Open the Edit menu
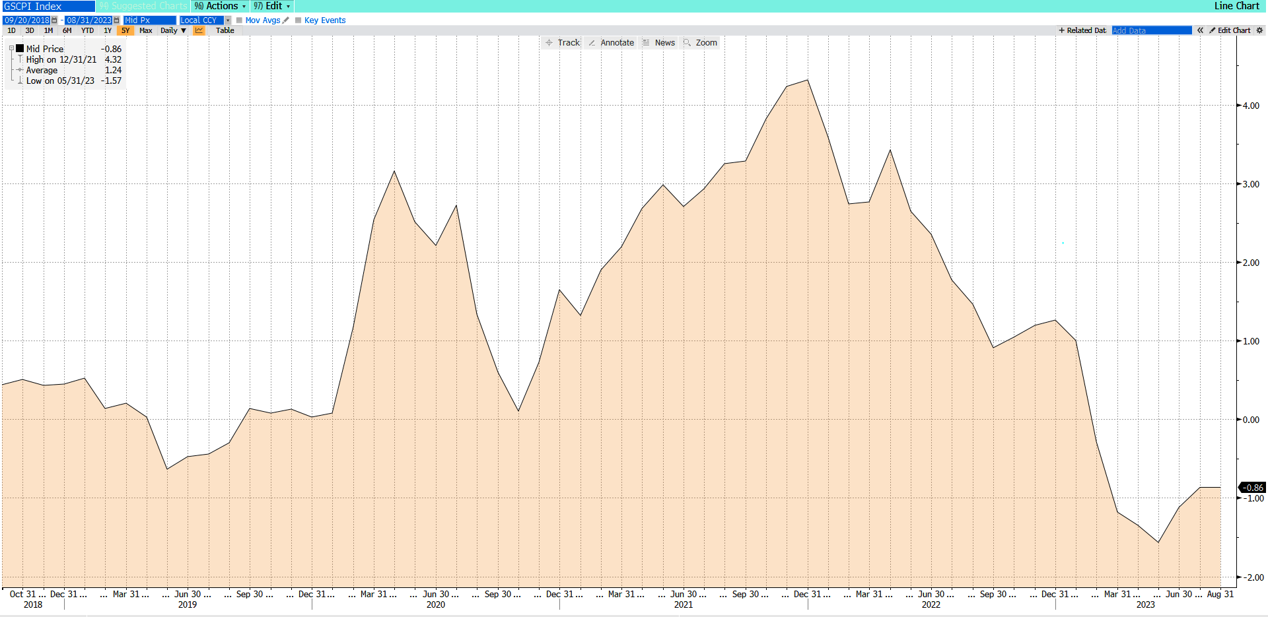Image resolution: width=1268 pixels, height=617 pixels. click(x=272, y=6)
